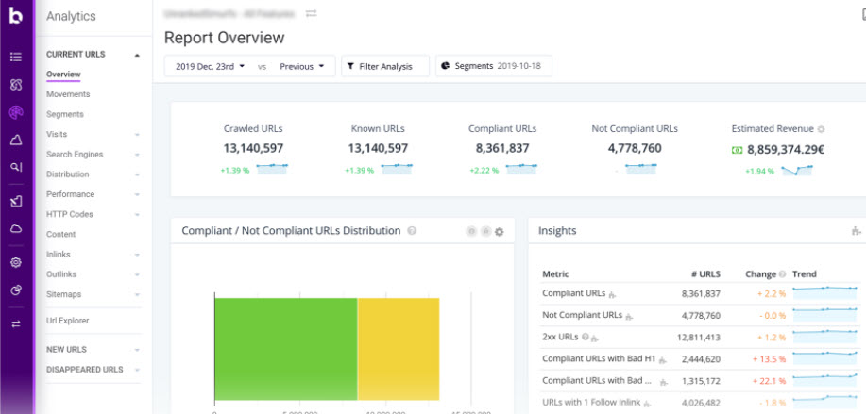Image resolution: width=866 pixels, height=414 pixels.
Task: Expand the HTTP Codes menu item
Action: [x=137, y=214]
